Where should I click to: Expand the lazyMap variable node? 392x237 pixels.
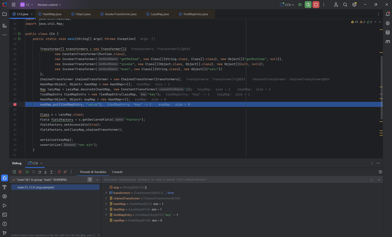pyautogui.click(x=106, y=209)
